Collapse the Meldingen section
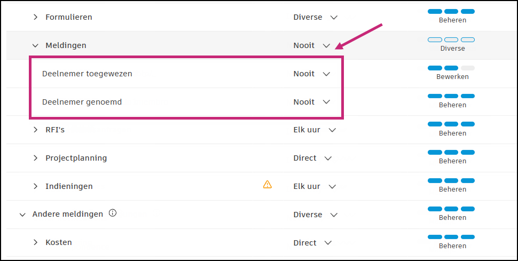Screen dimensions: 518x261 click(x=36, y=46)
